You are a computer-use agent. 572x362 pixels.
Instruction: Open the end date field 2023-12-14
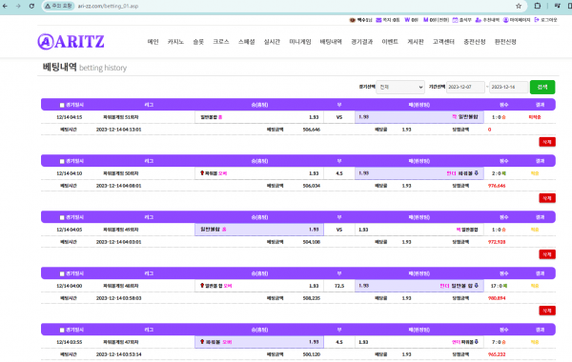508,87
